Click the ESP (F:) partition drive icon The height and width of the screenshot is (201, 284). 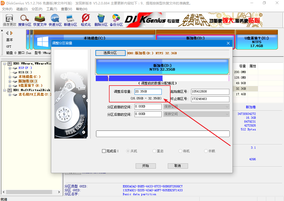coord(15,68)
